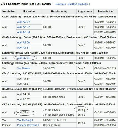
Task: Open the Audi A6 C7 link
Action: coord(23,22)
